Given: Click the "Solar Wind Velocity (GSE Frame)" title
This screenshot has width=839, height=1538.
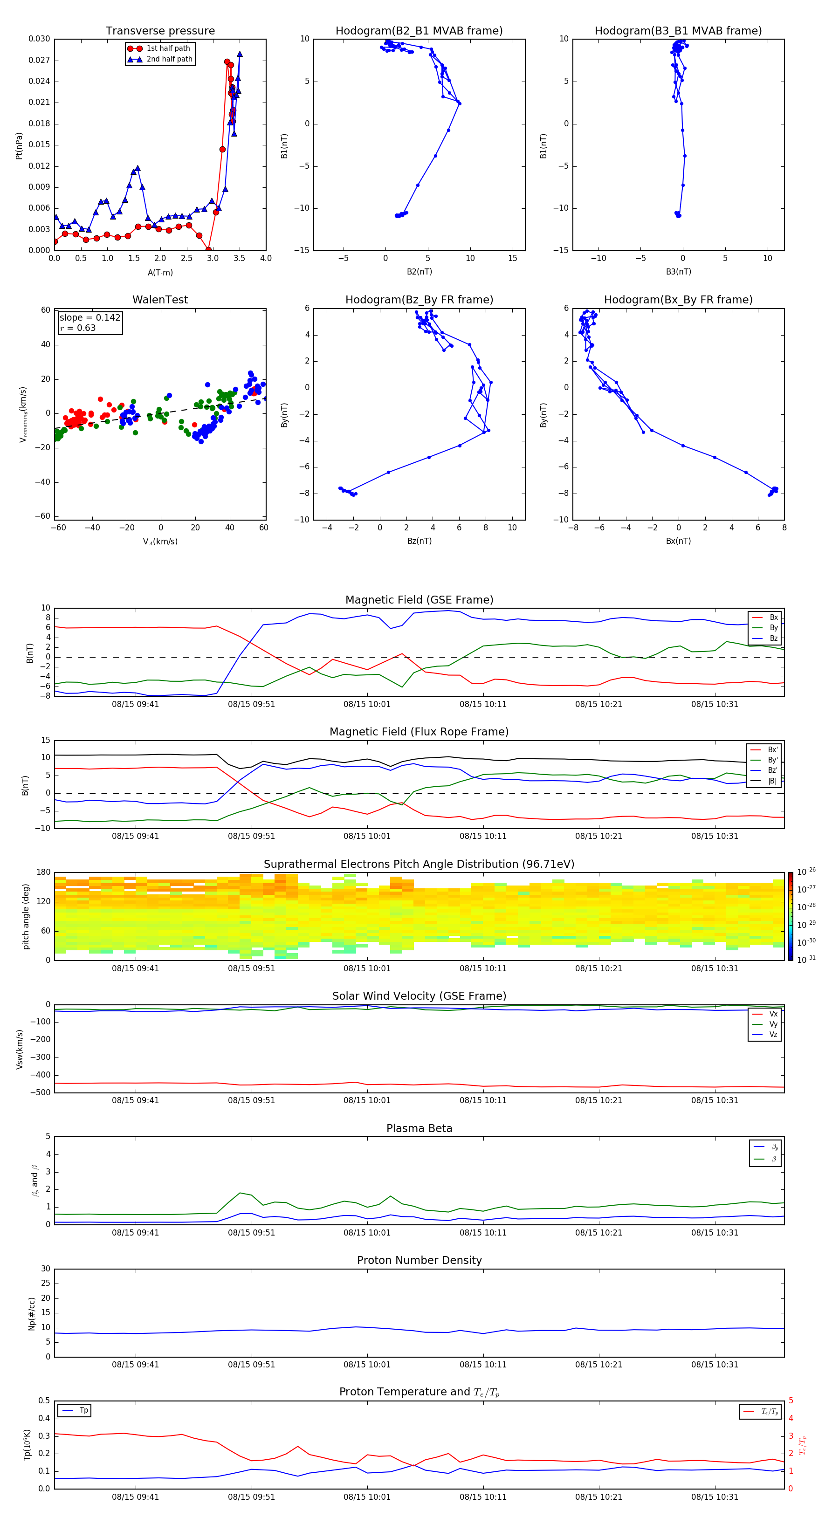Looking at the screenshot, I should (x=419, y=996).
